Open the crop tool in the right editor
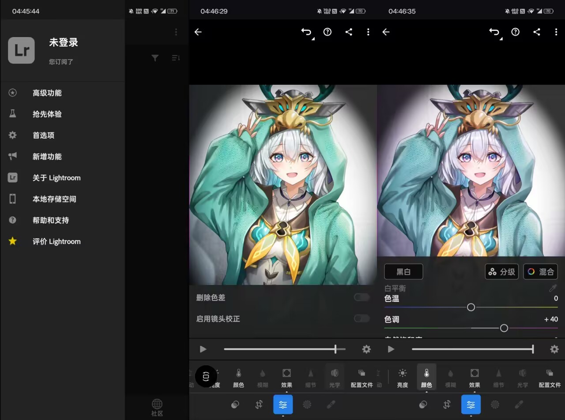Image resolution: width=565 pixels, height=420 pixels. point(447,404)
